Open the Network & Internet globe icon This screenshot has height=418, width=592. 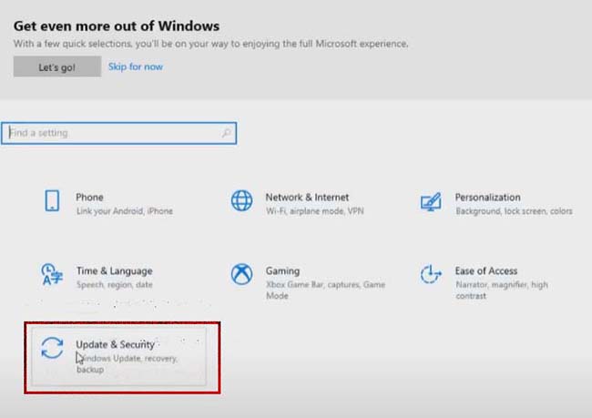click(241, 200)
